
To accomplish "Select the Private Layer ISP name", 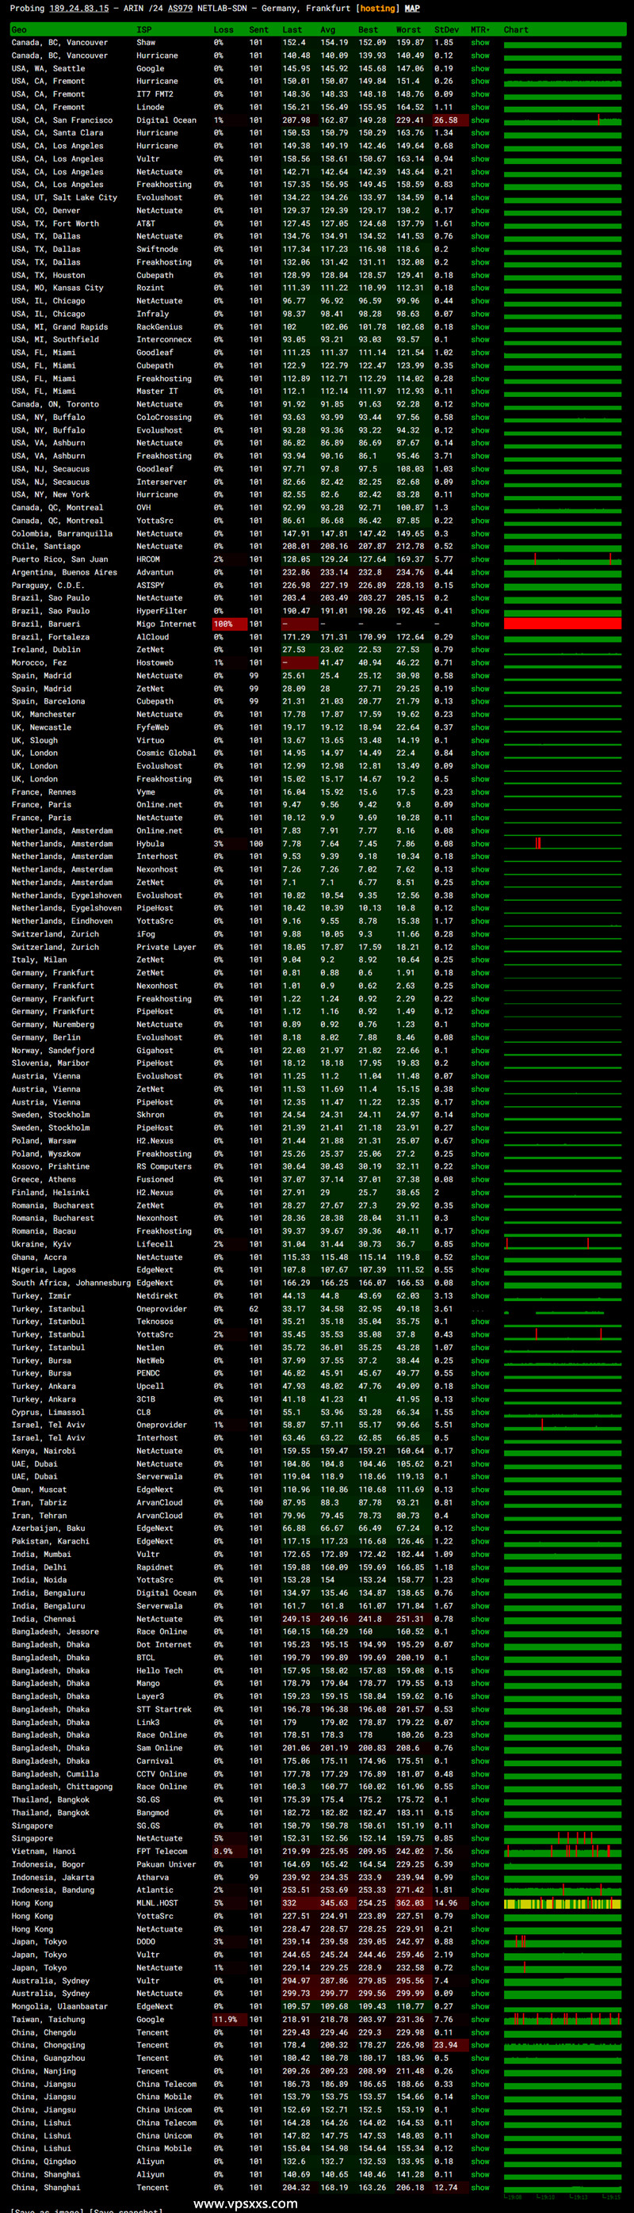I will point(166,947).
